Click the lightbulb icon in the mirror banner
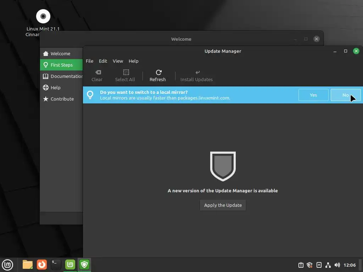This screenshot has width=363, height=272. click(90, 95)
